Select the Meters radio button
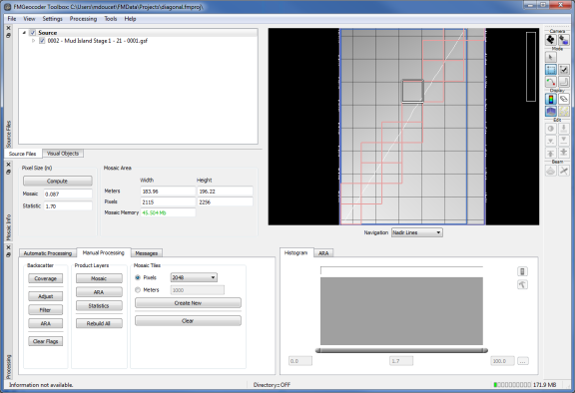575x393 pixels. click(x=138, y=290)
